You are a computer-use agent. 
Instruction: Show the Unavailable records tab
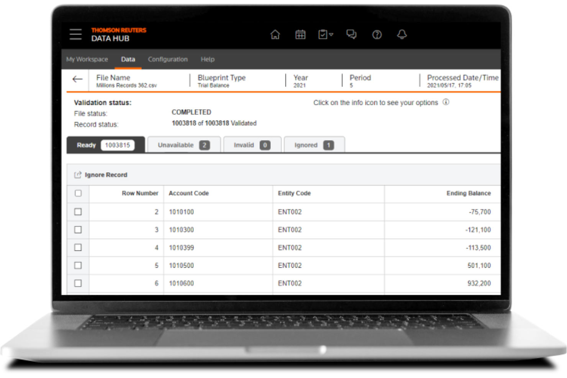point(184,145)
